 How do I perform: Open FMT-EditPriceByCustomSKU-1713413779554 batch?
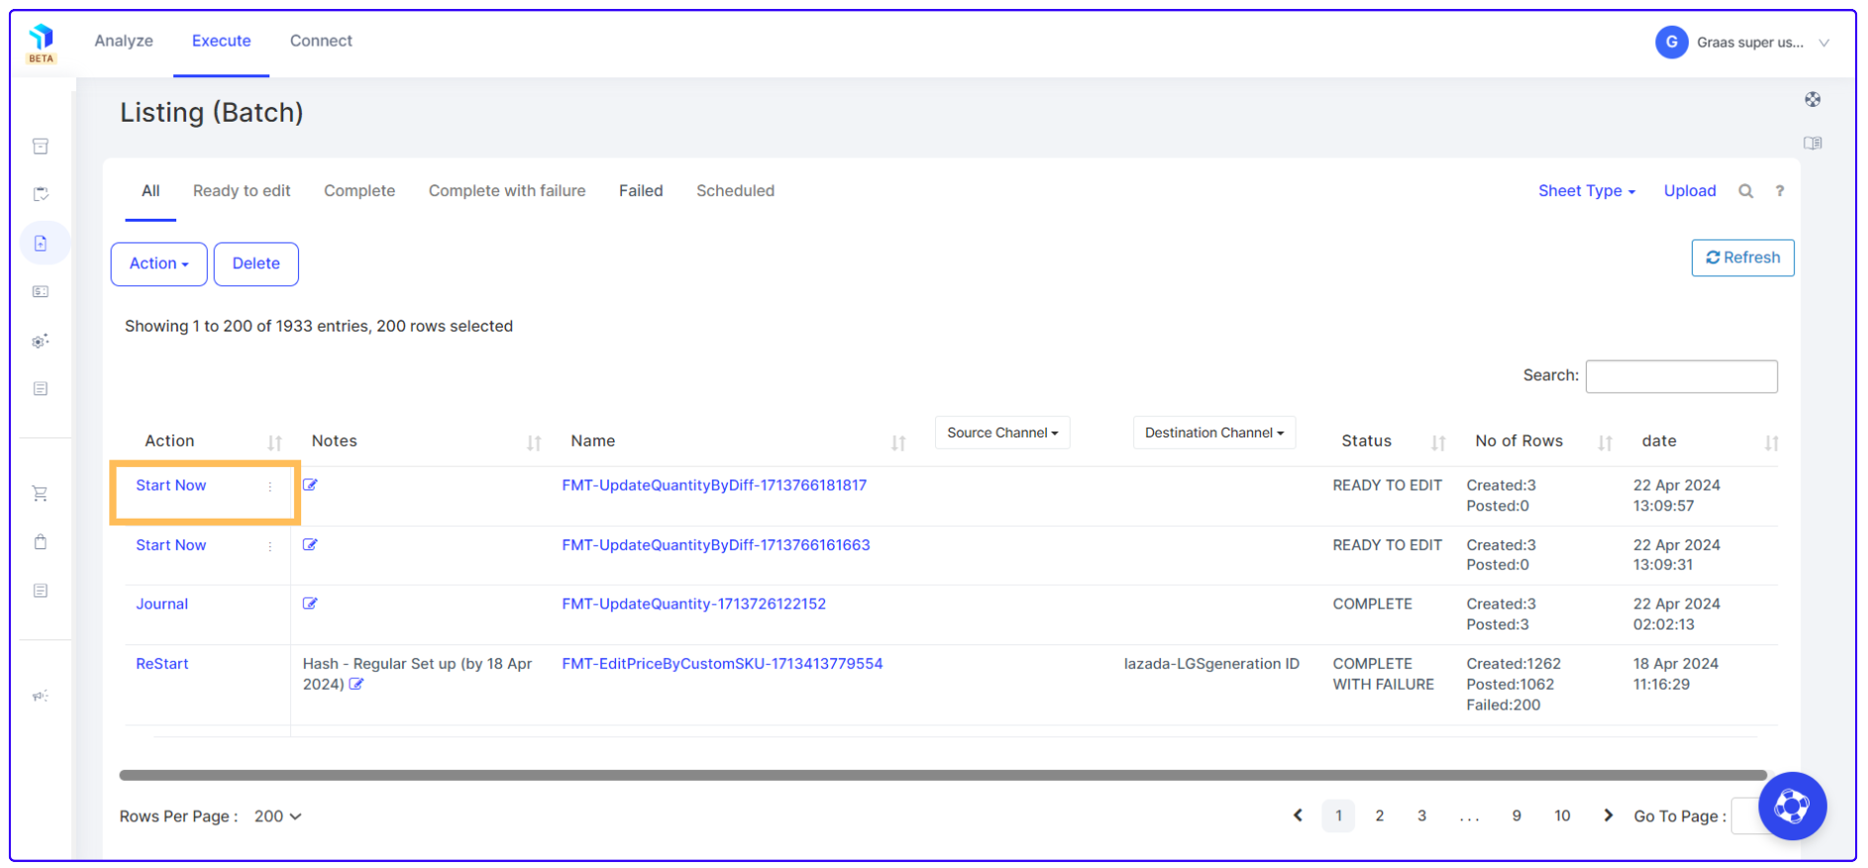pos(722,663)
